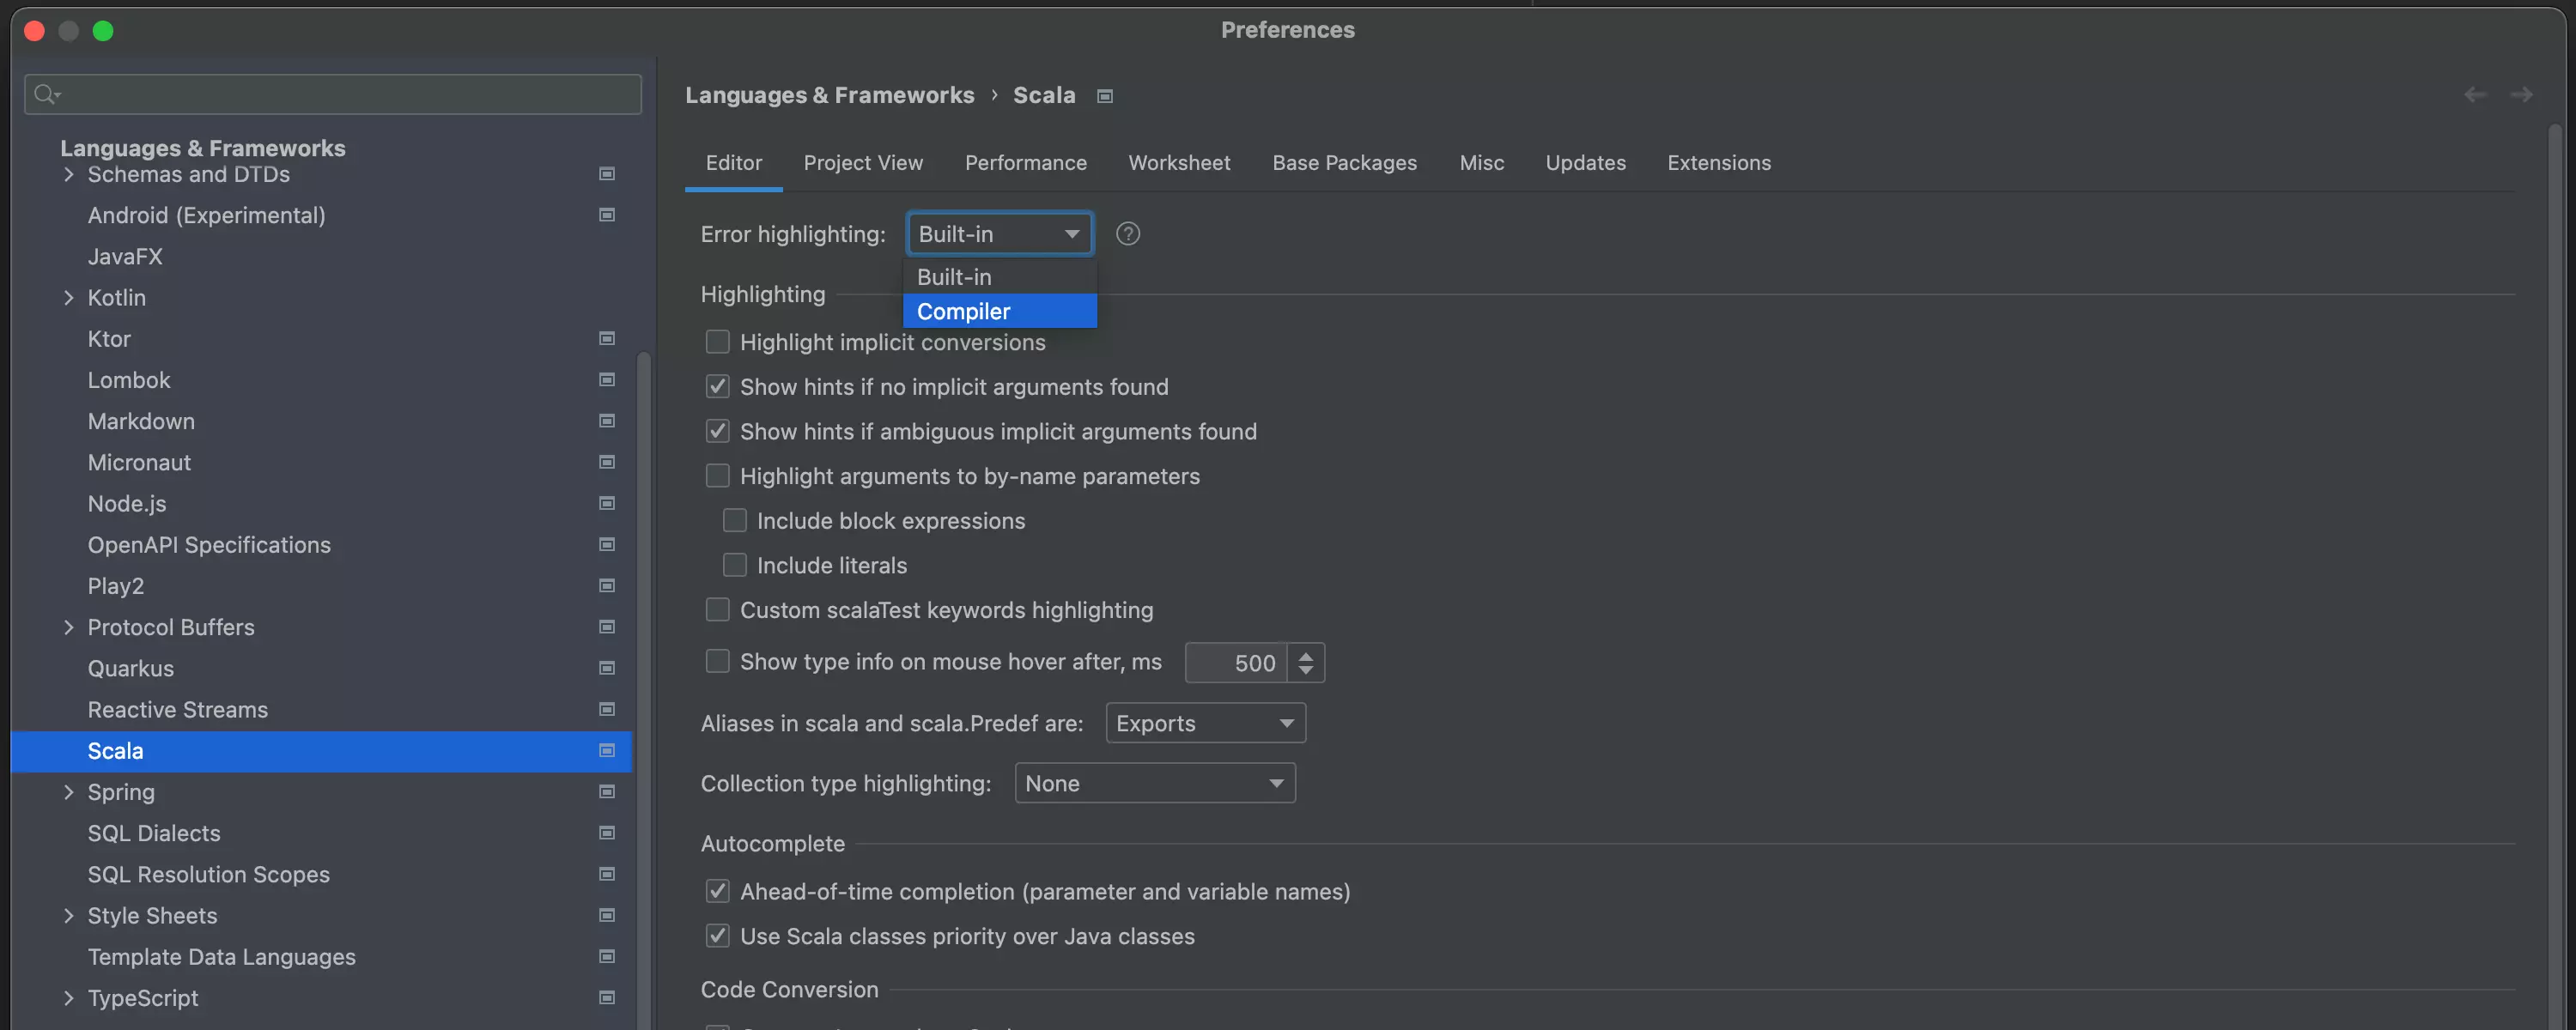Click the forward navigation arrow icon
Screen dimensions: 2576x1030
(2522, 94)
